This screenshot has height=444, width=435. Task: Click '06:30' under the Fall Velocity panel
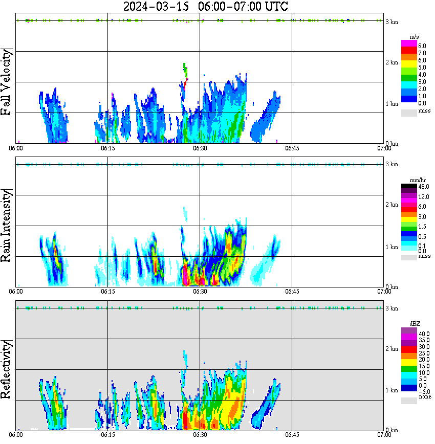pyautogui.click(x=200, y=148)
